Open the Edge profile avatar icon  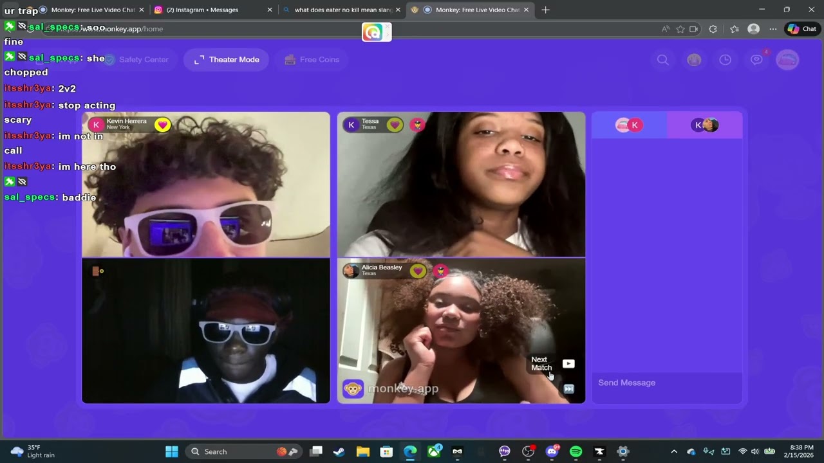pyautogui.click(x=753, y=29)
